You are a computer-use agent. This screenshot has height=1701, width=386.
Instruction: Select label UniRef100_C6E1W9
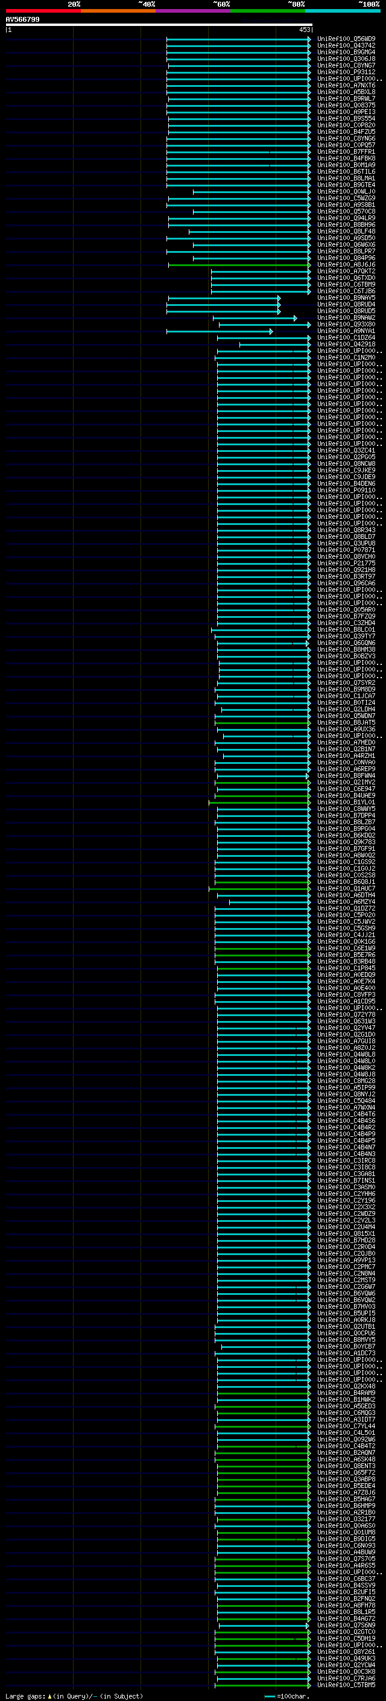coord(346,948)
